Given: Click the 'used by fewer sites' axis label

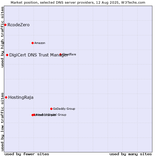Looking at the screenshot, I should click(27, 154).
